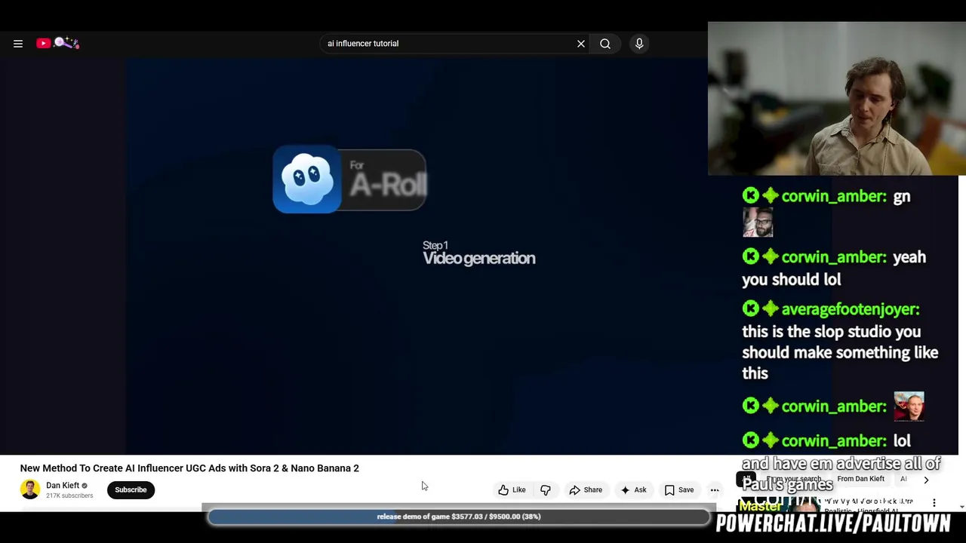Dislike the video with thumbs down

[546, 490]
